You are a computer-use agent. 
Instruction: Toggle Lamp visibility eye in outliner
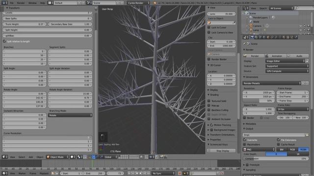[301, 30]
